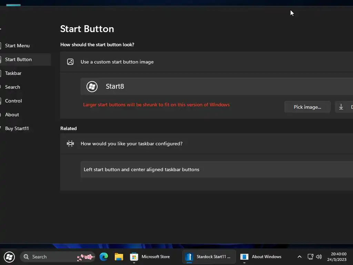Open the About page
This screenshot has height=265, width=353.
12,115
